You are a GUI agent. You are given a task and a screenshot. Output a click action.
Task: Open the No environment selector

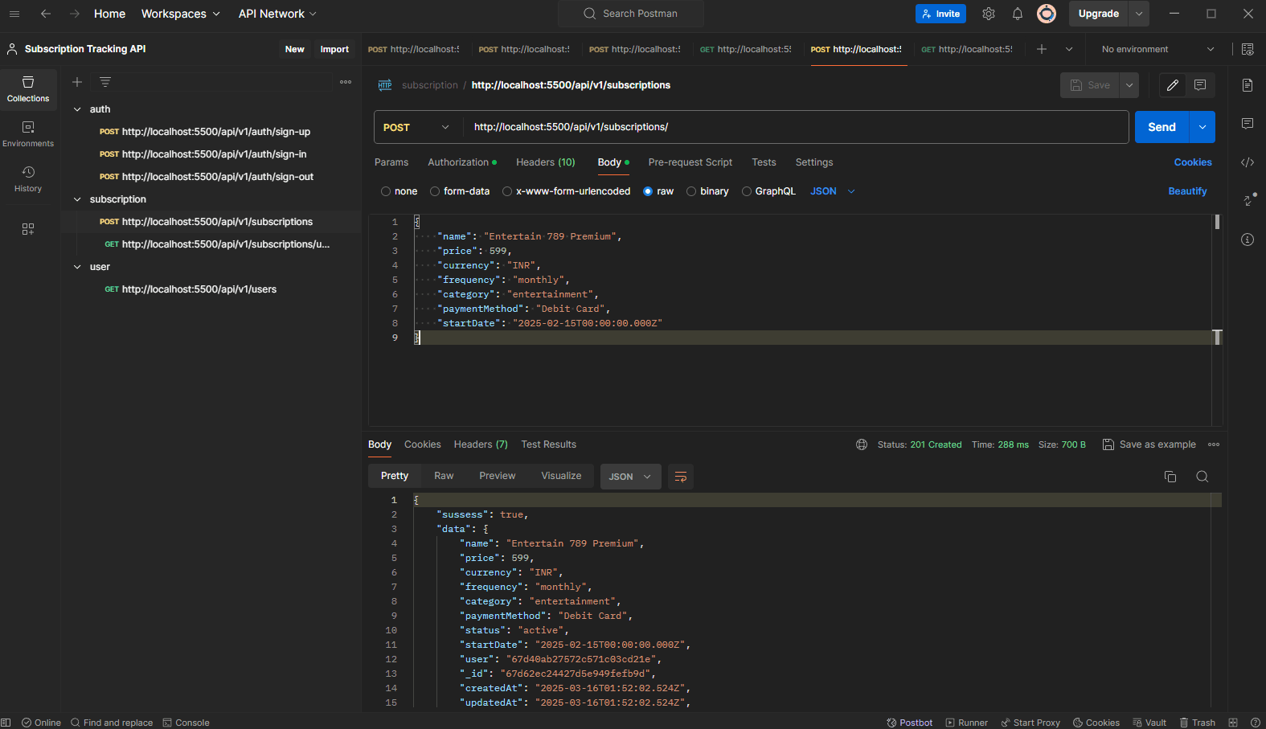pos(1157,49)
